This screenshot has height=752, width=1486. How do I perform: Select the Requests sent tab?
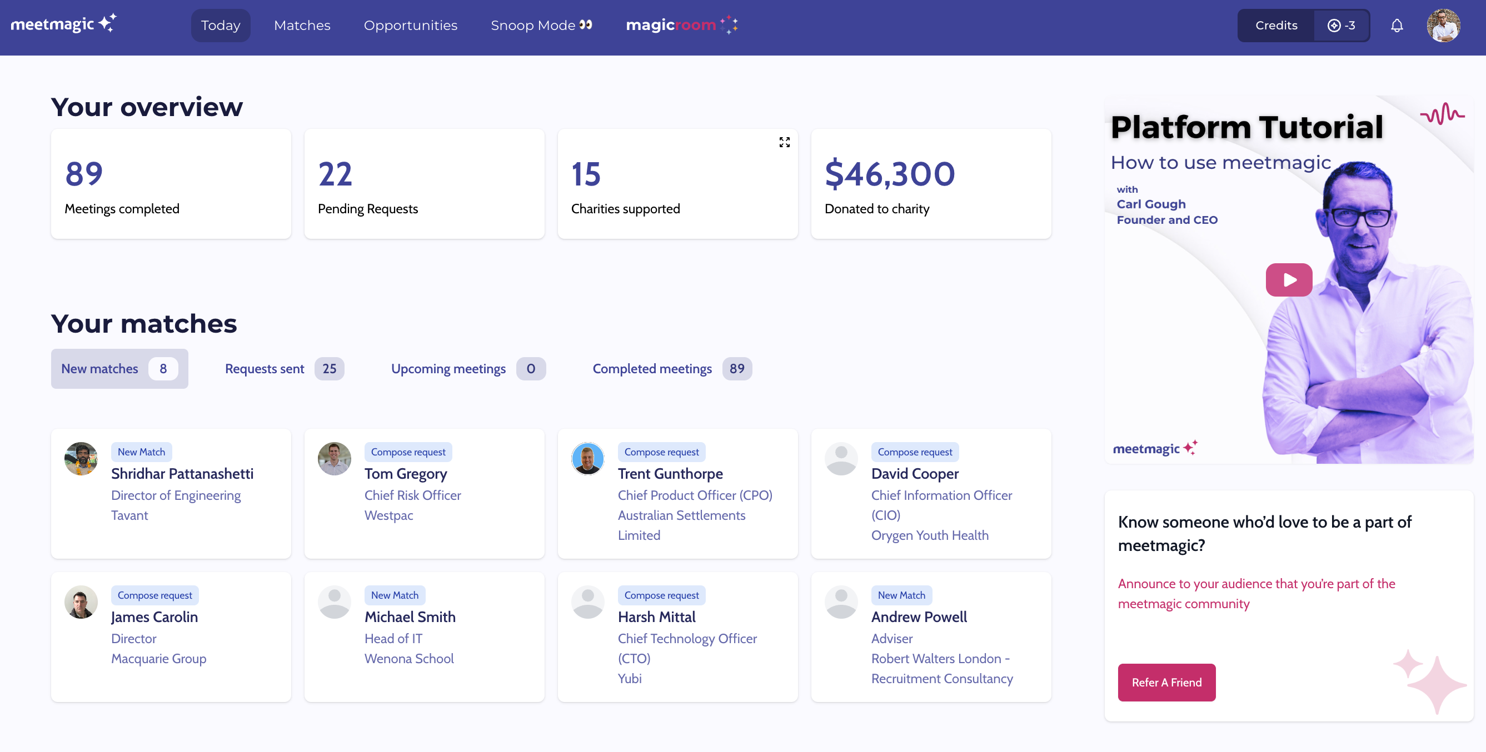pos(285,369)
